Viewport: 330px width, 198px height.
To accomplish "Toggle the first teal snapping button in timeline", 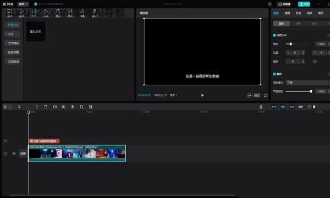I will coord(273,107).
